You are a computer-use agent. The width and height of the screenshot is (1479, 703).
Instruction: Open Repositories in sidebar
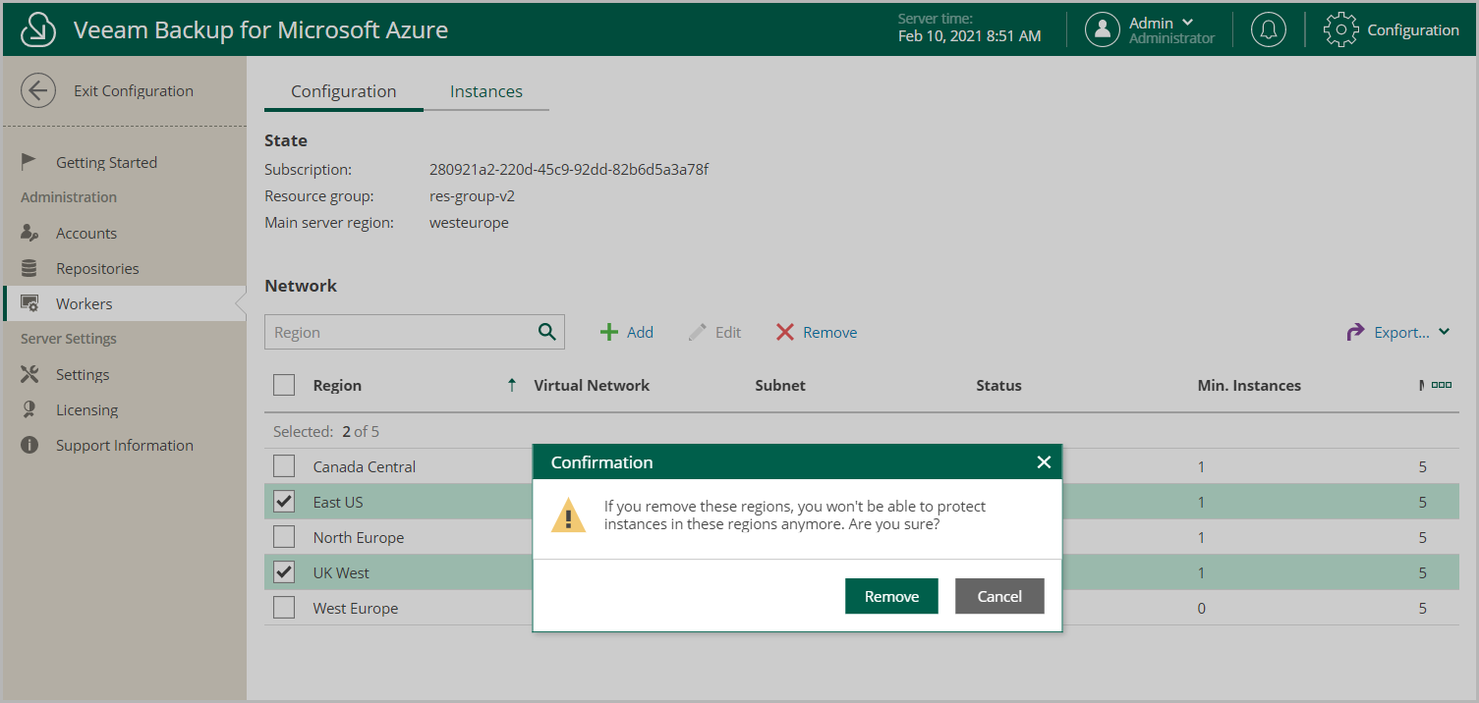97,268
